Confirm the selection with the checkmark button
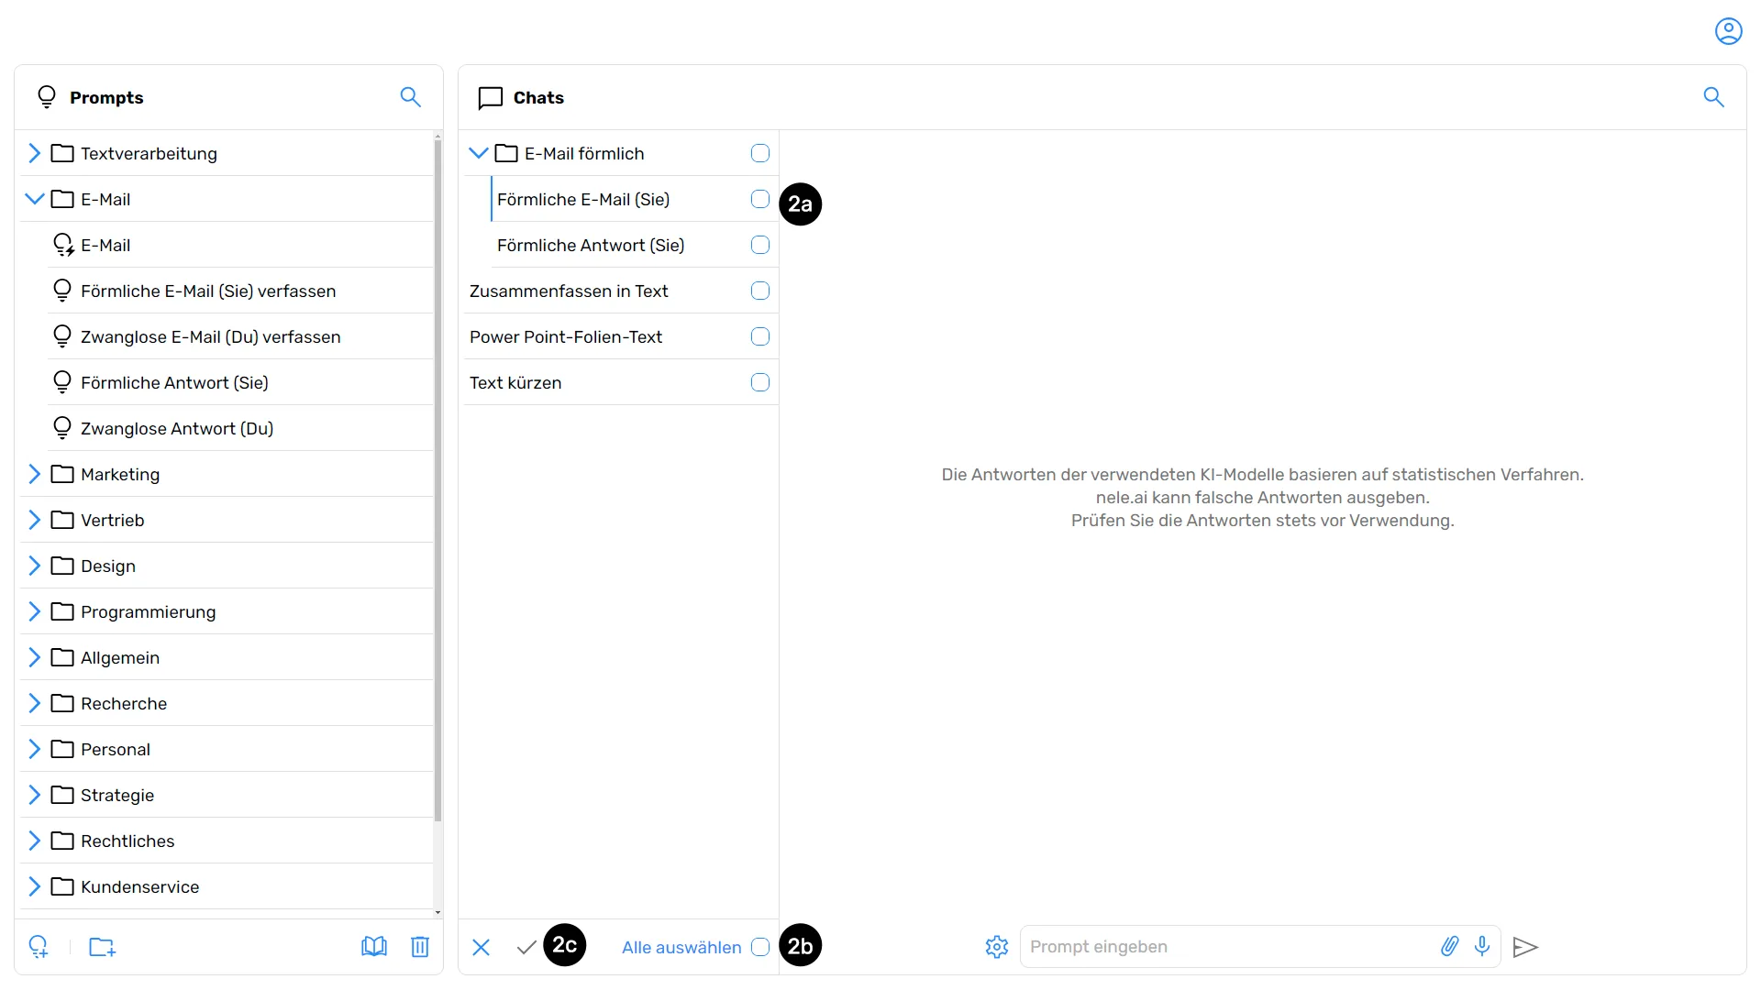The image size is (1761, 990). (526, 947)
